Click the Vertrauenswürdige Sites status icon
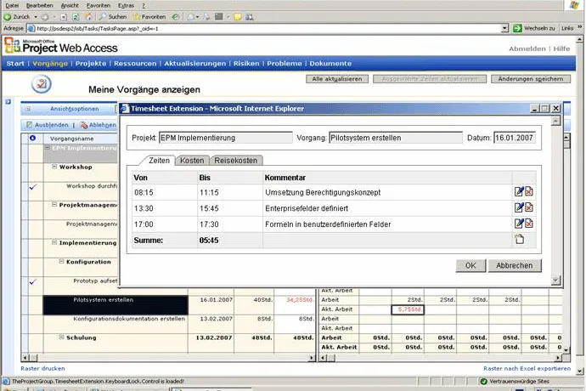This screenshot has height=391, width=586. tap(483, 382)
